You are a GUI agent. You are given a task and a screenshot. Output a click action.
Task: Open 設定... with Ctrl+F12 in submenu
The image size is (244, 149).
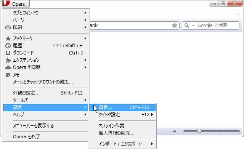(122, 107)
